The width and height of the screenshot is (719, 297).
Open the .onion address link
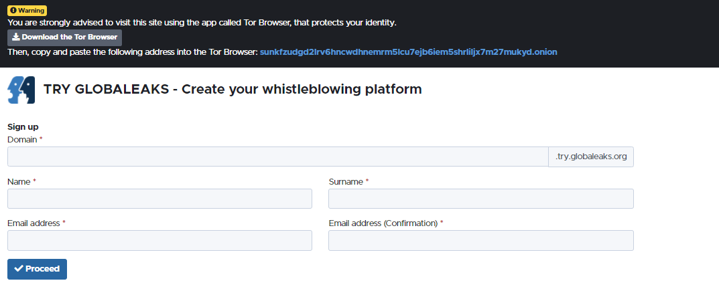point(408,52)
